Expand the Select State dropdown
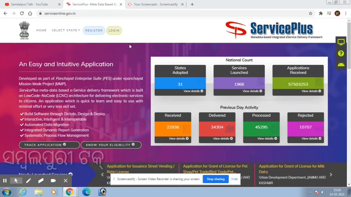This screenshot has height=197, width=351. coord(66,30)
